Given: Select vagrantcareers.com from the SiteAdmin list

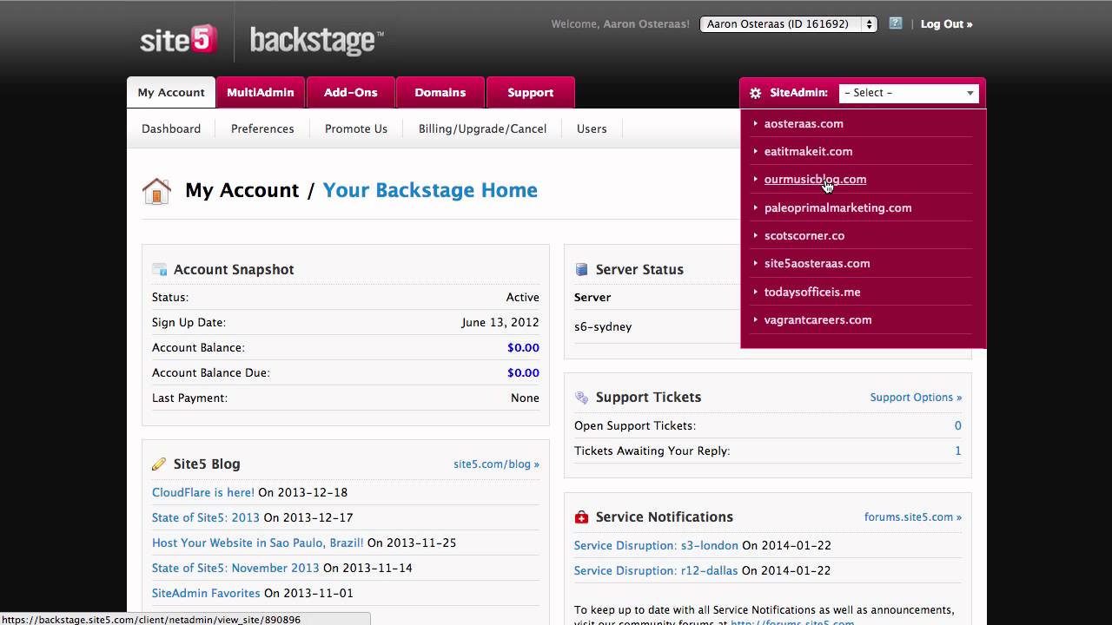Looking at the screenshot, I should tap(818, 319).
